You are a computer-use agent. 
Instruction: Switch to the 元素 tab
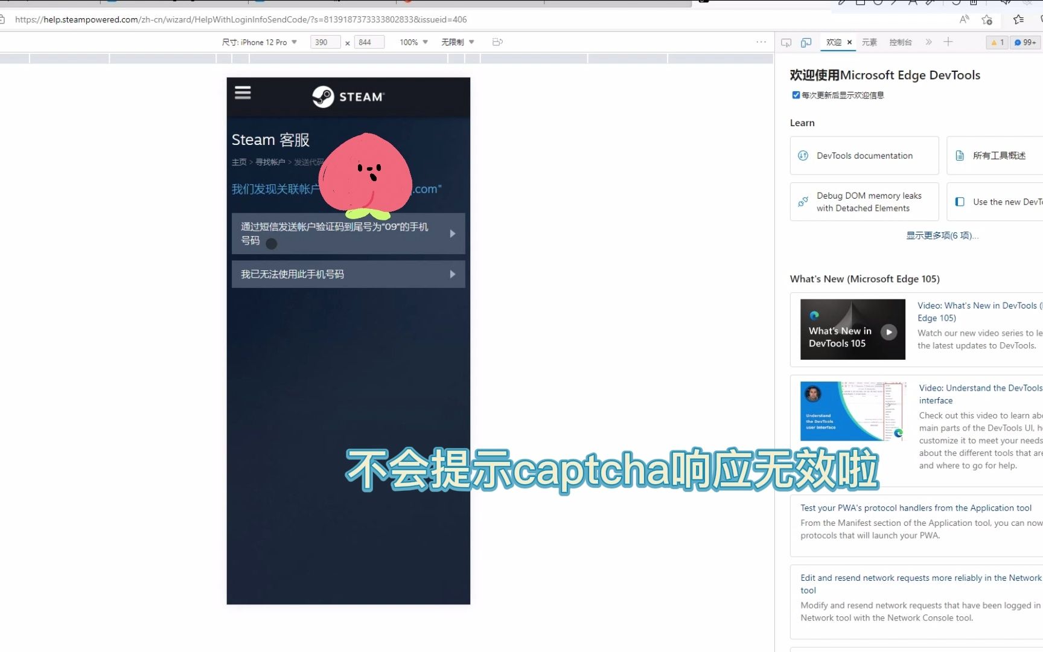869,42
